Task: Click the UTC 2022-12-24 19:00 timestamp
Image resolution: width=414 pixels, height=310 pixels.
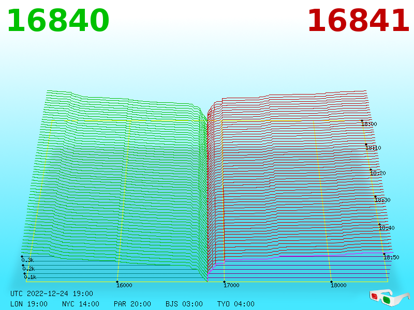Action: pyautogui.click(x=52, y=293)
